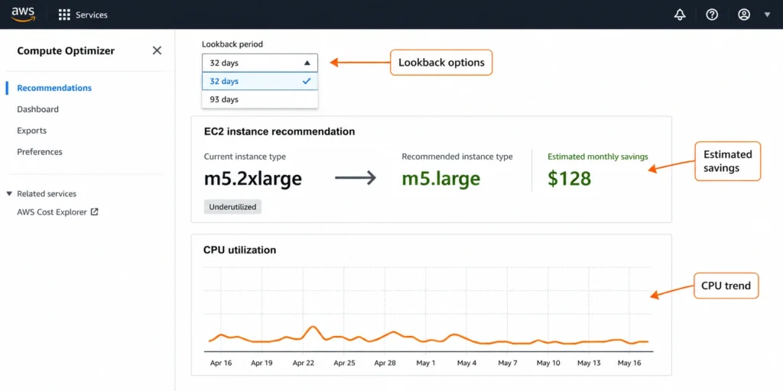Click the EC2 instance recommendation heading
This screenshot has width=783, height=391.
(x=280, y=131)
